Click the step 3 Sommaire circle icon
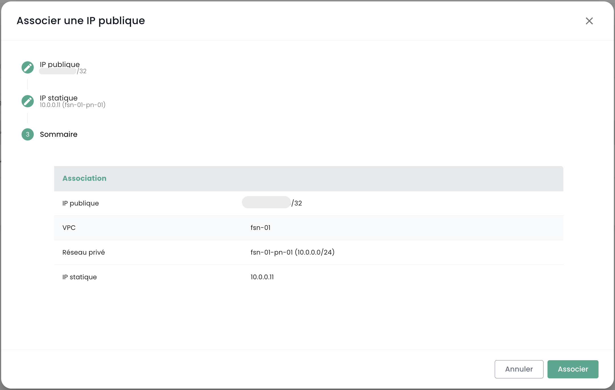Screen dimensions: 615x390 28,134
